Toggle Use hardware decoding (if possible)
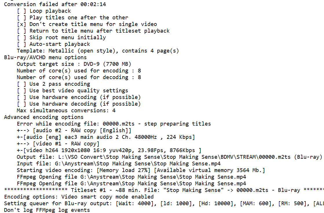The height and width of the screenshot is (213, 324). point(21,104)
